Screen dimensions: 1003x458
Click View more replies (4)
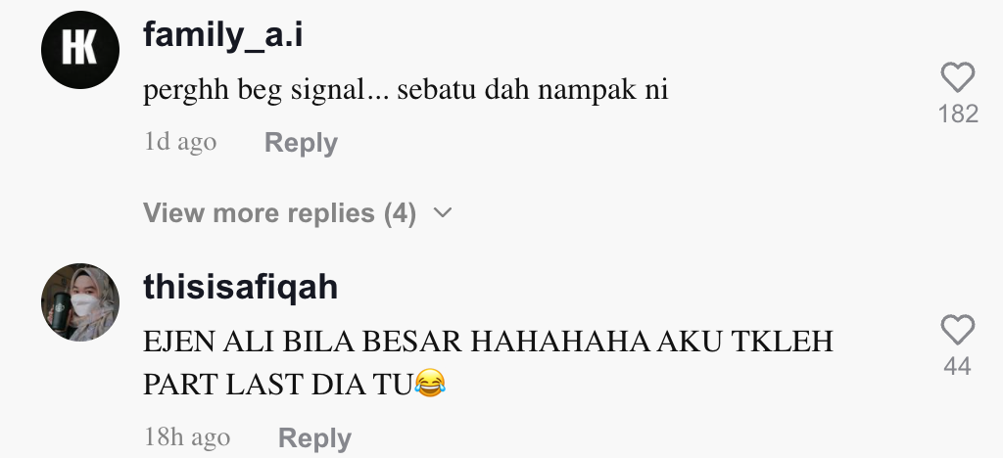pyautogui.click(x=279, y=212)
